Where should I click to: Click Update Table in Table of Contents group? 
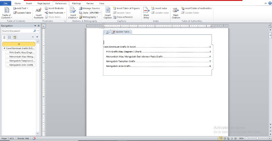click(22, 13)
